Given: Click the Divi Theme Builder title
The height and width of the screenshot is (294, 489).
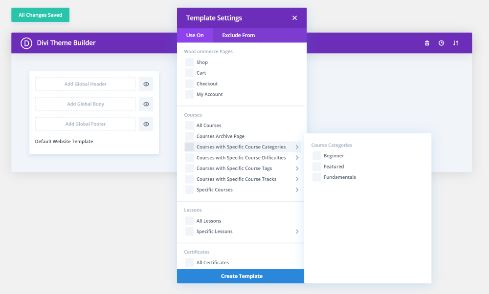Looking at the screenshot, I should [x=66, y=43].
